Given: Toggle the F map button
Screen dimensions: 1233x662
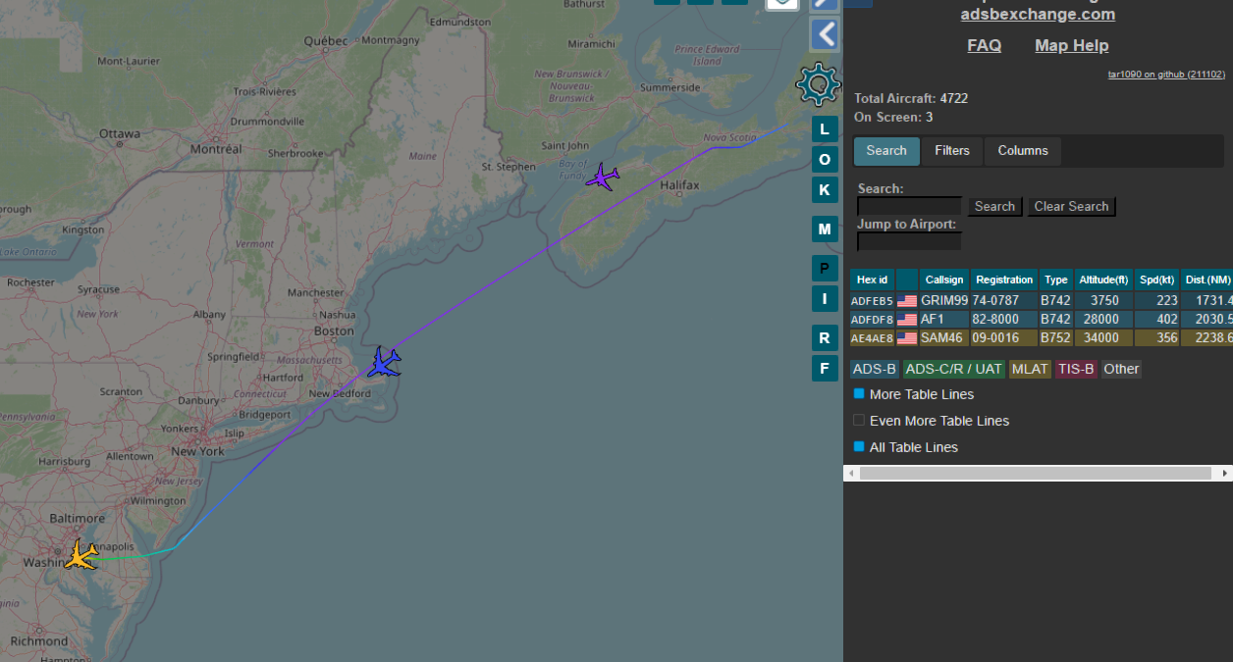Looking at the screenshot, I should point(825,369).
